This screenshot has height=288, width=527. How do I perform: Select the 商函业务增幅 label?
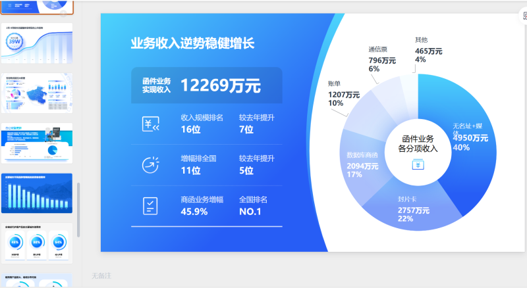click(202, 200)
